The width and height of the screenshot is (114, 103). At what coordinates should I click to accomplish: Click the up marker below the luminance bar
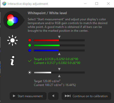coord(59,76)
